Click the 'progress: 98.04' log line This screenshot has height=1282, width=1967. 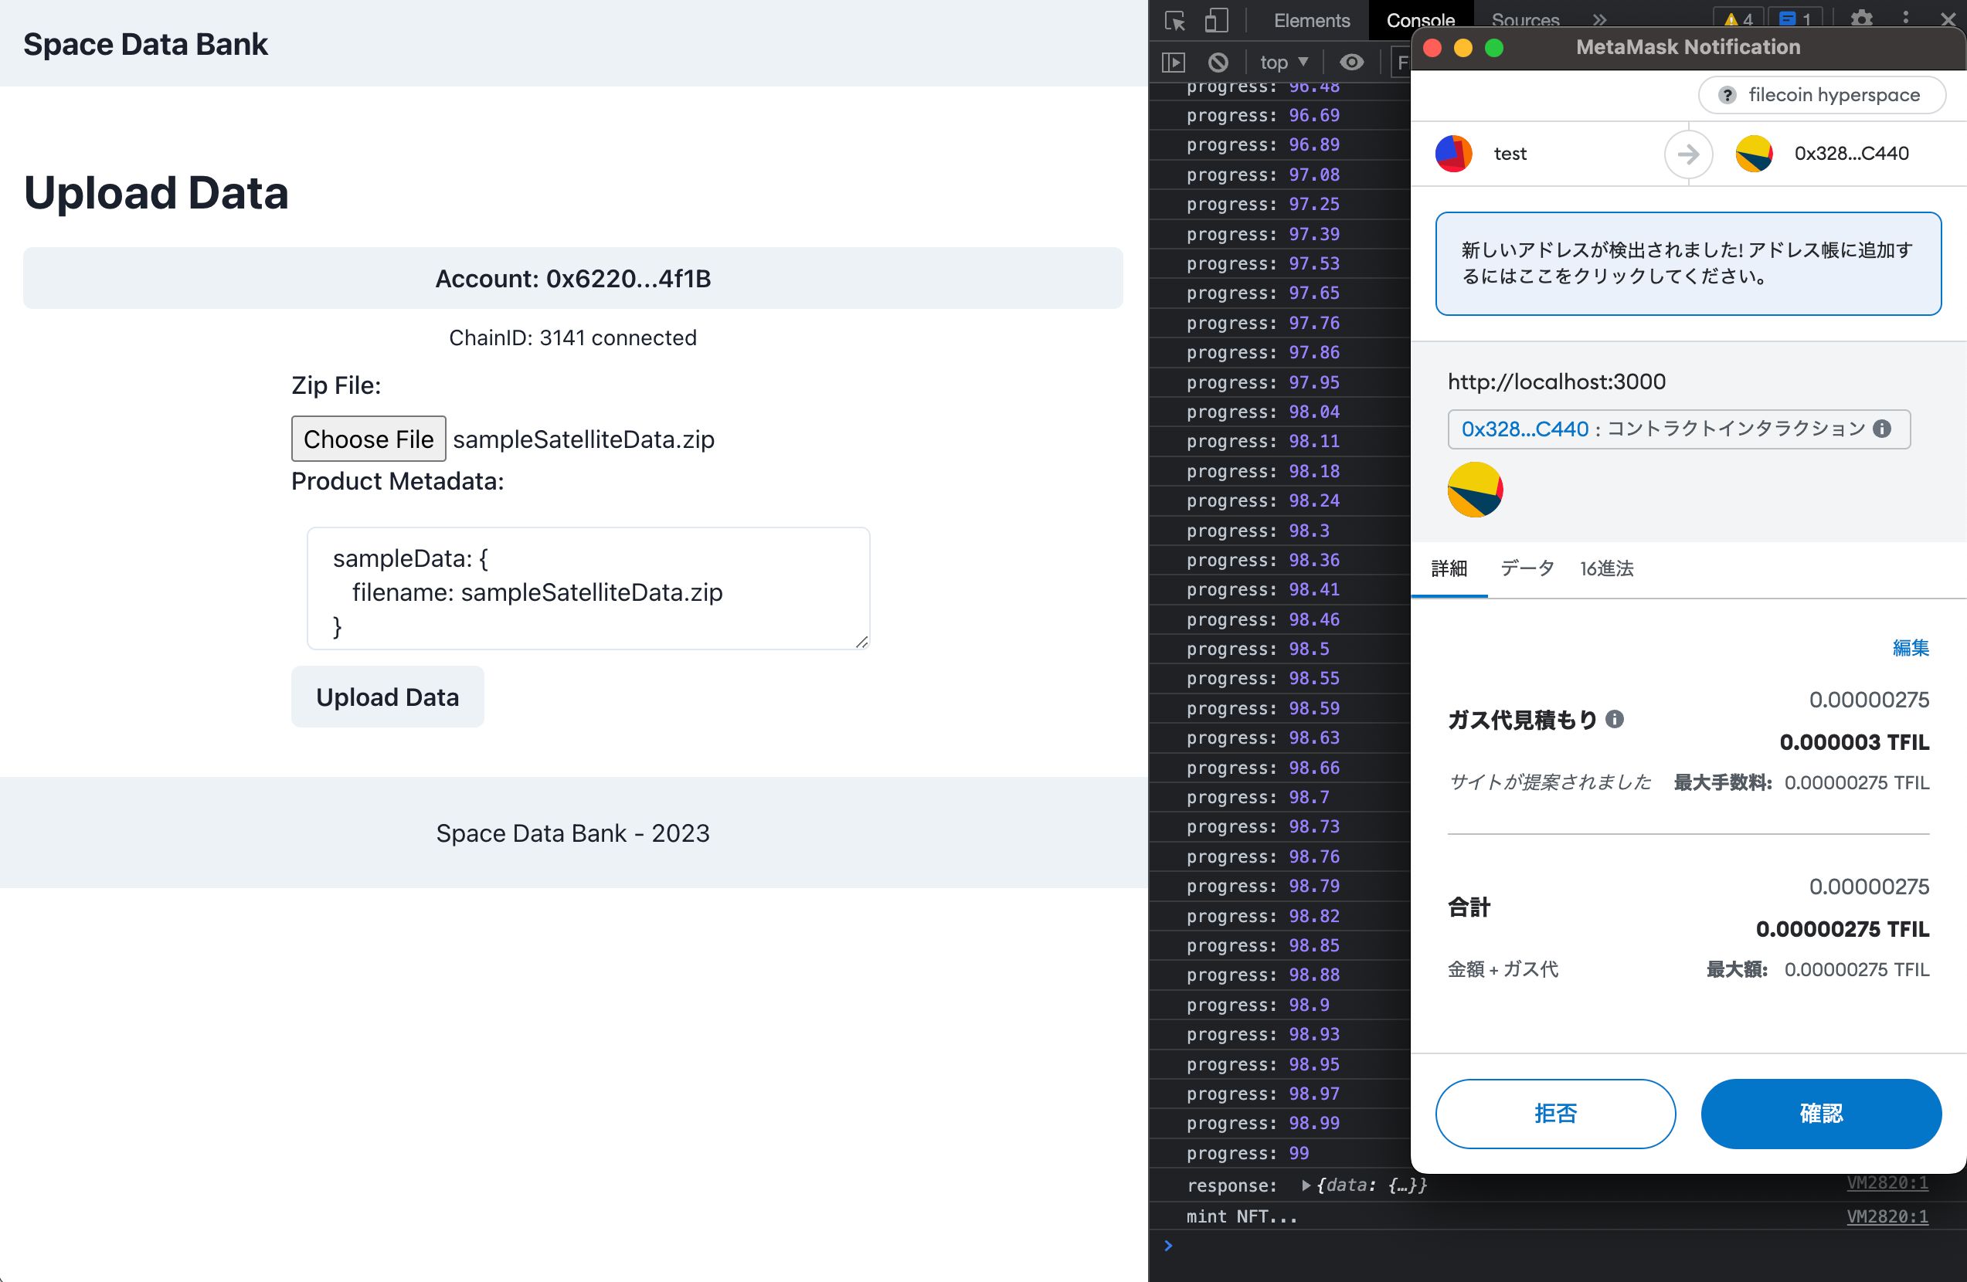[x=1263, y=412]
